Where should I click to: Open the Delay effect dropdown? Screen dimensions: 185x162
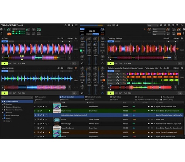(159, 29)
